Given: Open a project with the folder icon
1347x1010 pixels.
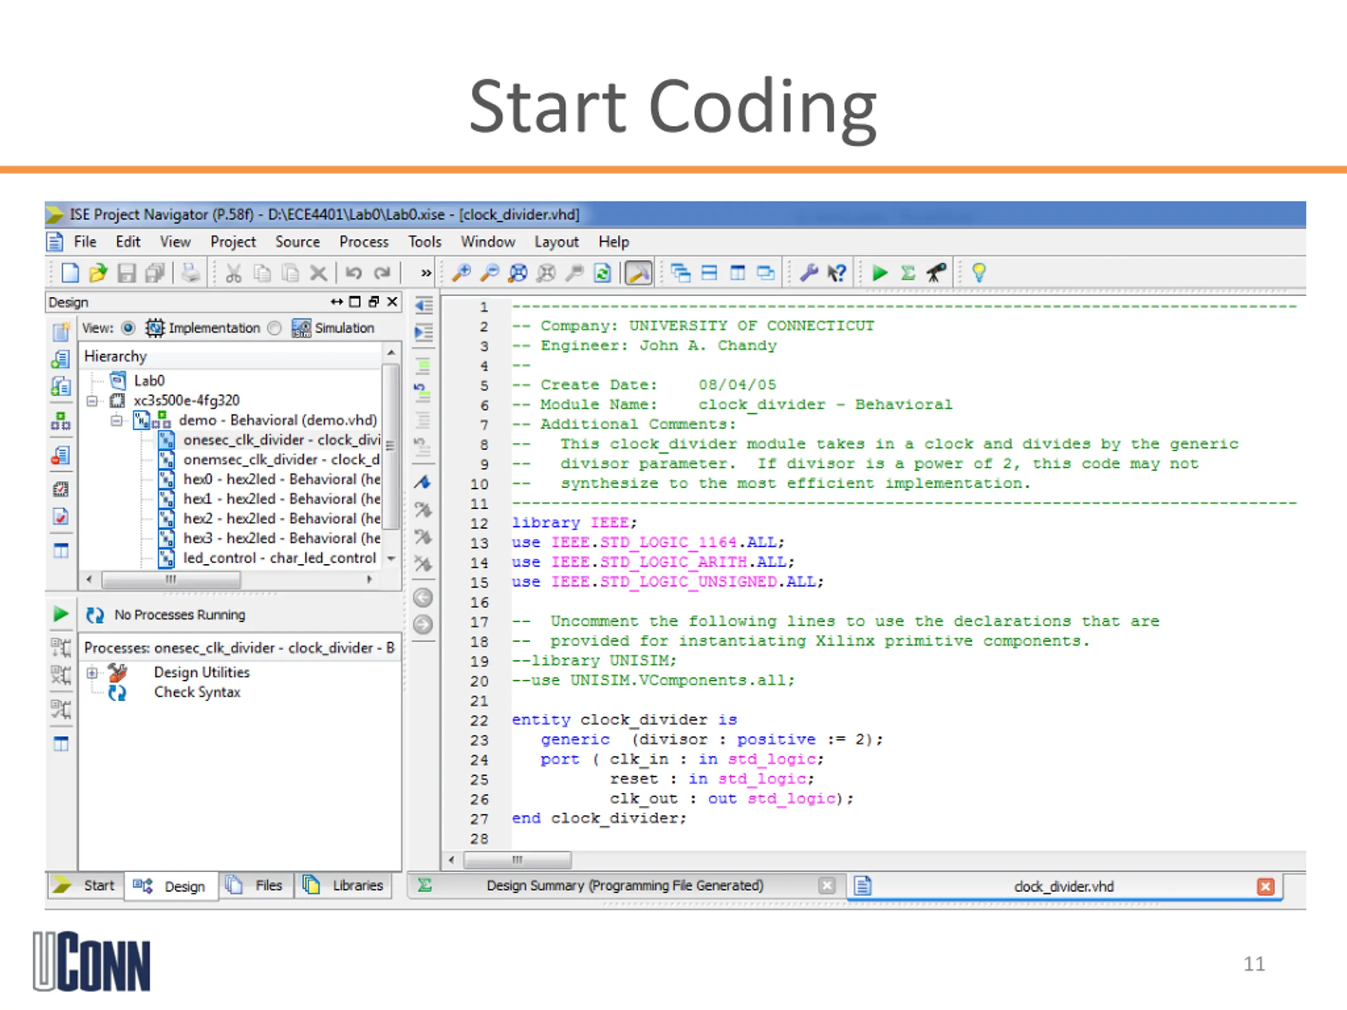Looking at the screenshot, I should (98, 272).
